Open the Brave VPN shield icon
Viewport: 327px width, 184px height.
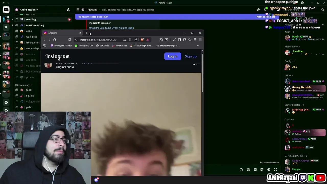pyautogui.click(x=195, y=40)
